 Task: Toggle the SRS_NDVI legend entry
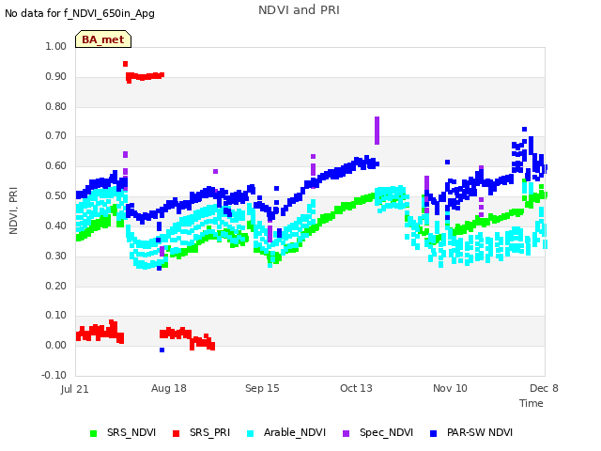(123, 432)
